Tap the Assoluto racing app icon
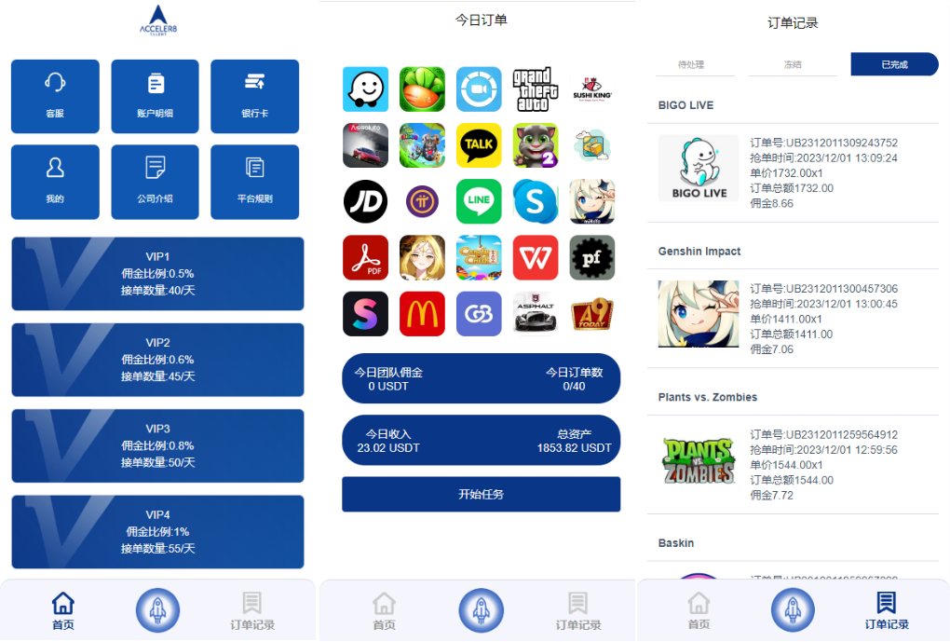 click(x=365, y=145)
